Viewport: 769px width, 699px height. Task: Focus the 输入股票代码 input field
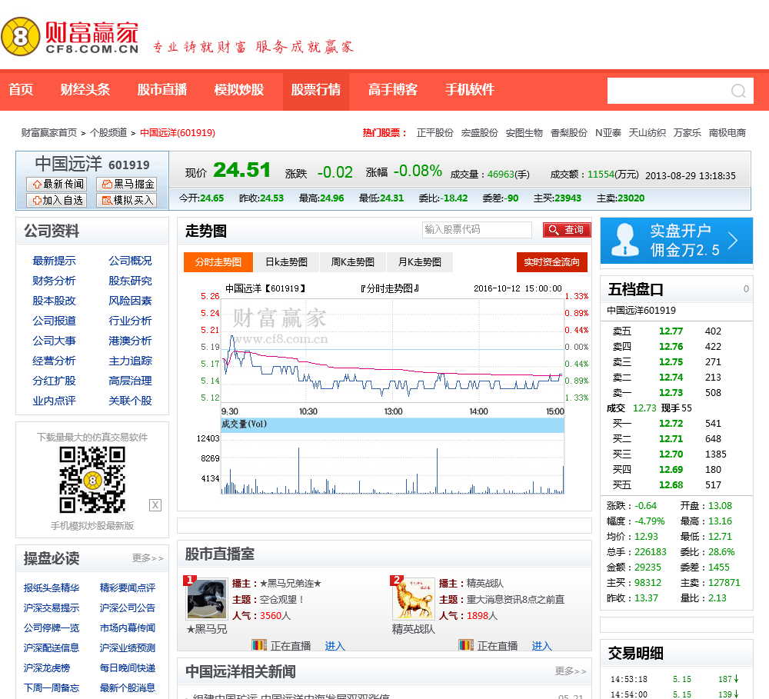(x=477, y=230)
